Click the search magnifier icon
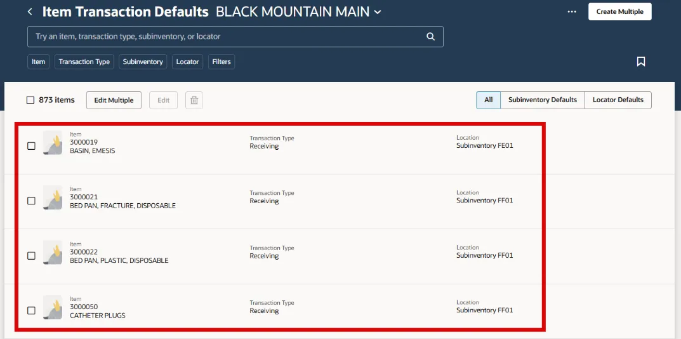This screenshot has height=339, width=681. click(x=430, y=37)
